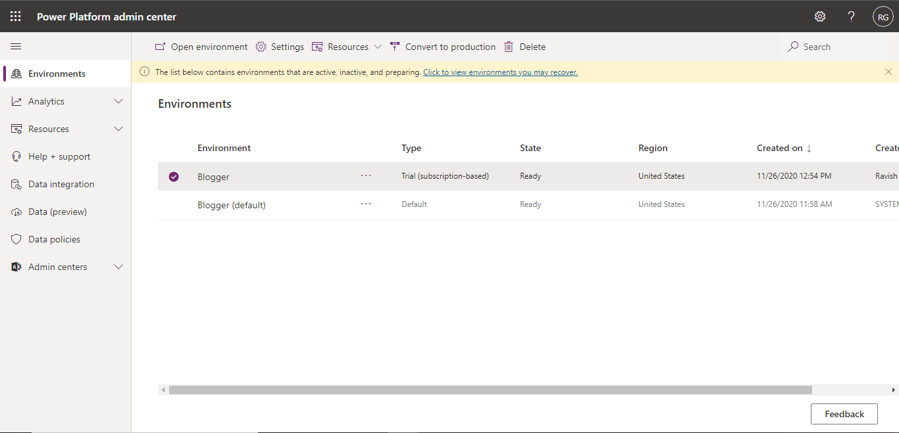The height and width of the screenshot is (433, 899).
Task: Expand the Admin centers sidebar section
Action: pos(118,267)
